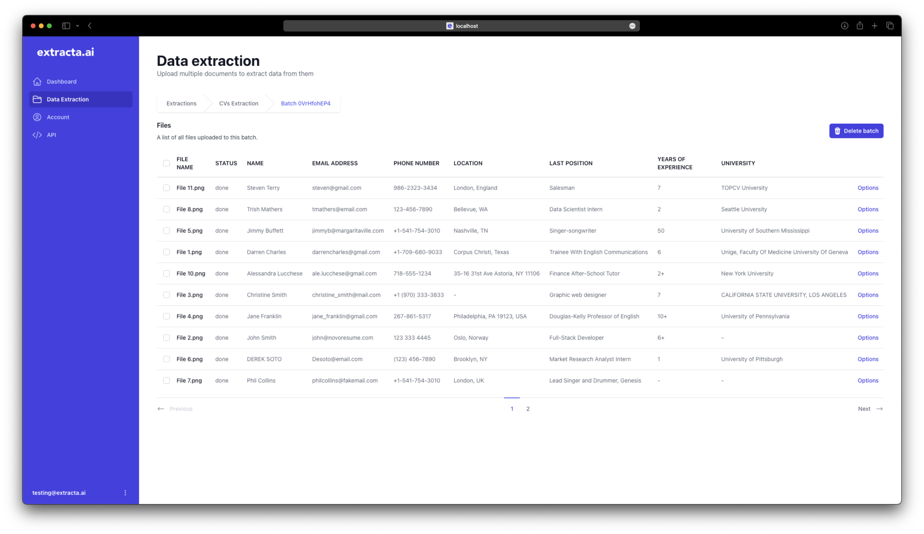Go to CVs Extraction breadcrumb

point(238,103)
